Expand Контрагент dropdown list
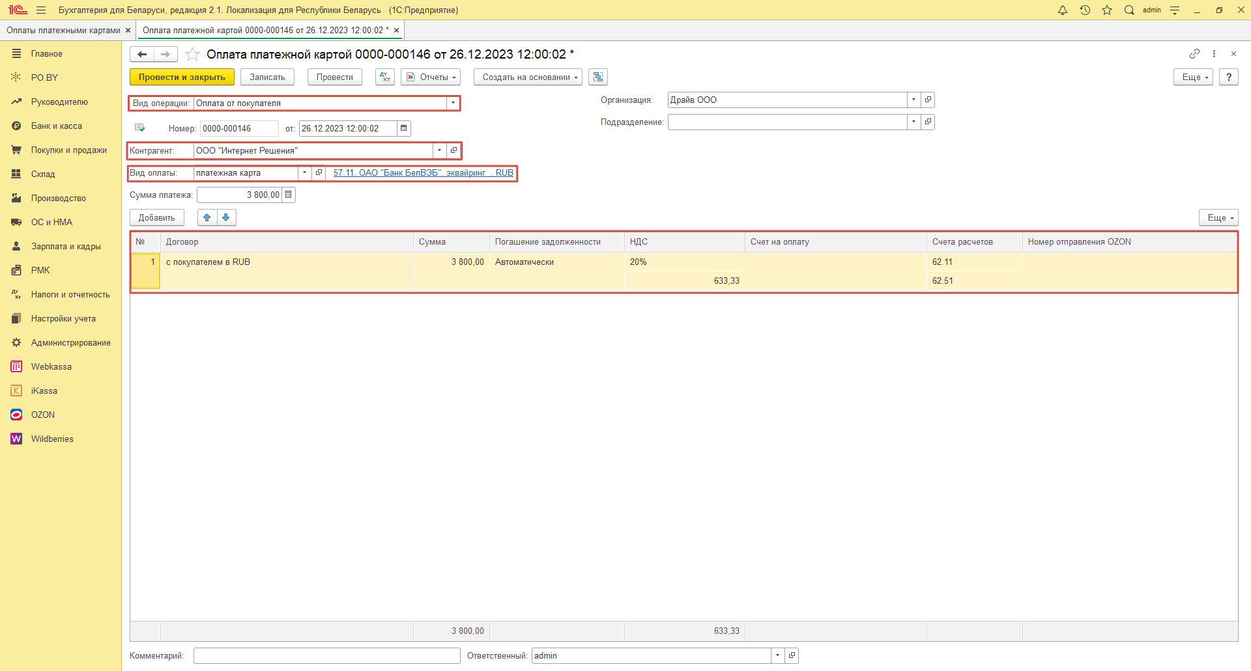 pos(440,150)
